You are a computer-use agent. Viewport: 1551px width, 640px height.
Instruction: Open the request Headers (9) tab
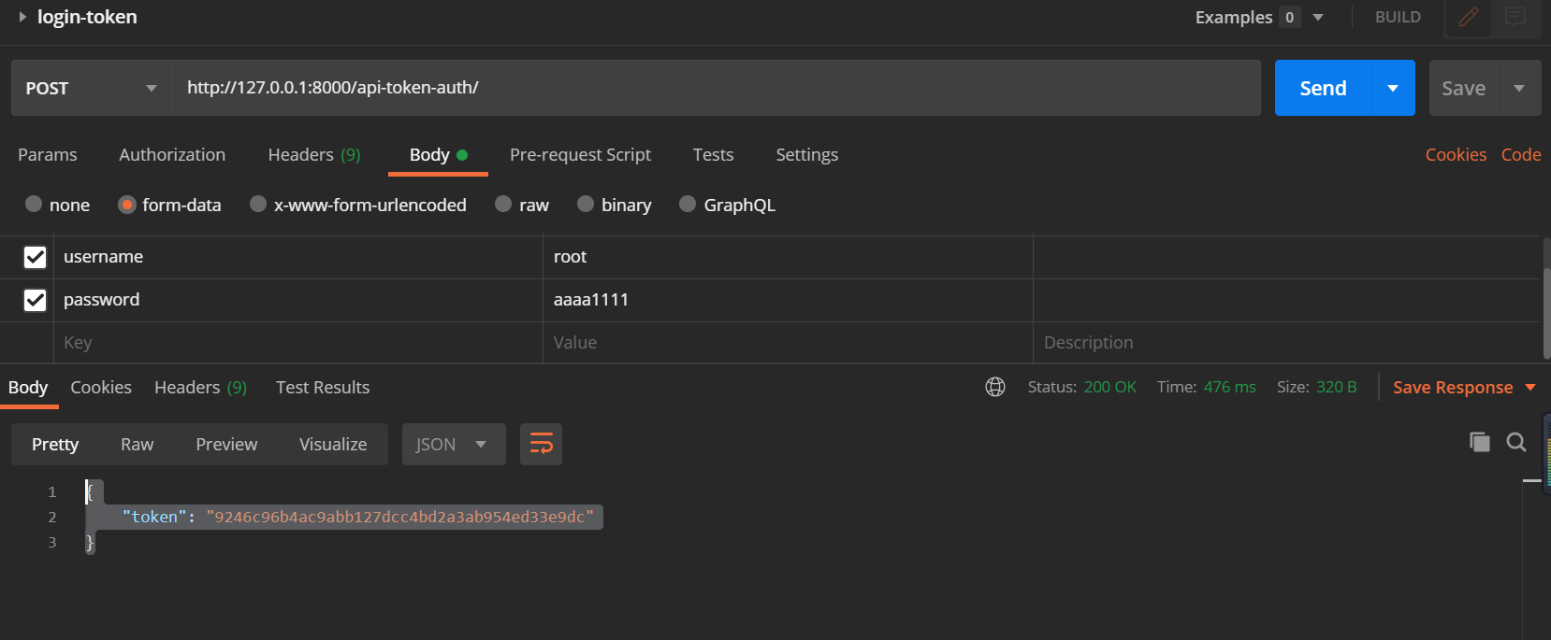click(314, 154)
